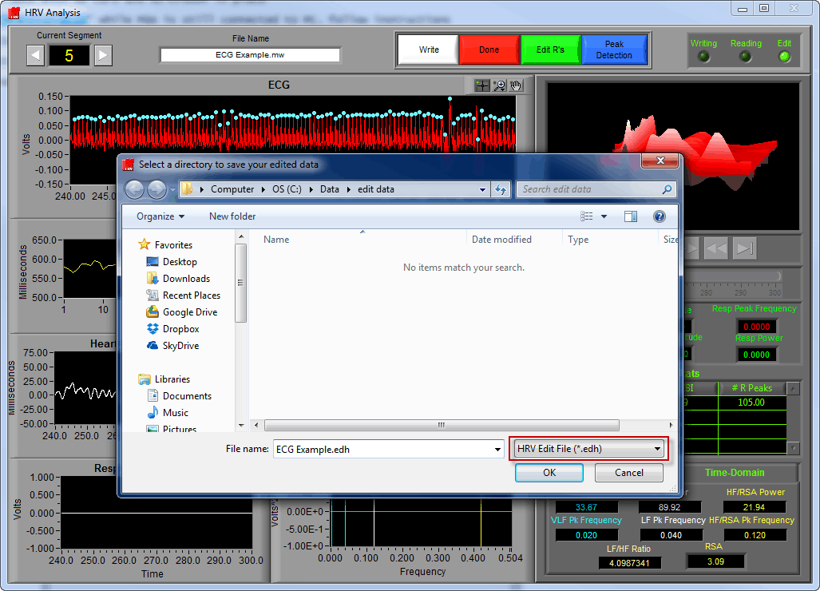The image size is (820, 591).
Task: Toggle the Reading indicator LED
Action: [746, 57]
